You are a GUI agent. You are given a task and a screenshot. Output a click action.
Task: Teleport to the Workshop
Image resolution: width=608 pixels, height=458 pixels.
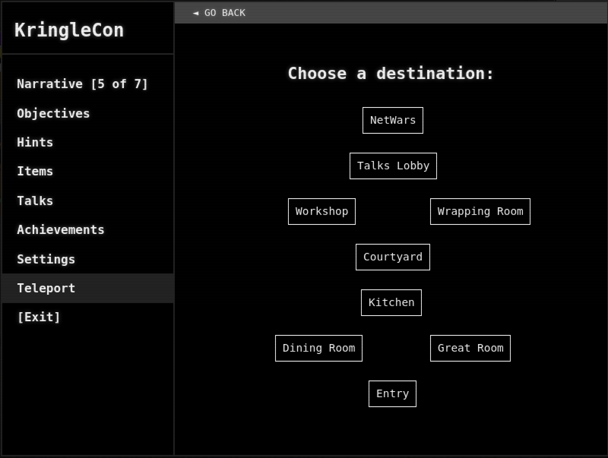click(321, 212)
